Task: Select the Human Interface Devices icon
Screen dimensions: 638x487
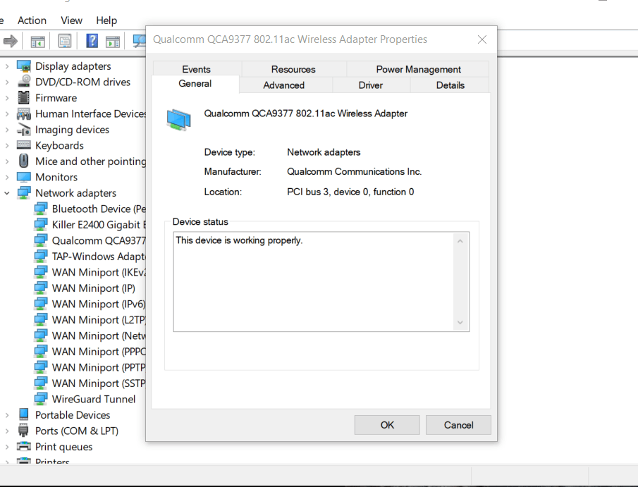Action: pos(23,113)
